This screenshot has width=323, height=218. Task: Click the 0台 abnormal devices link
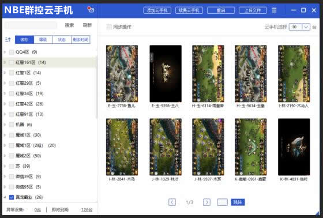(x=37, y=210)
